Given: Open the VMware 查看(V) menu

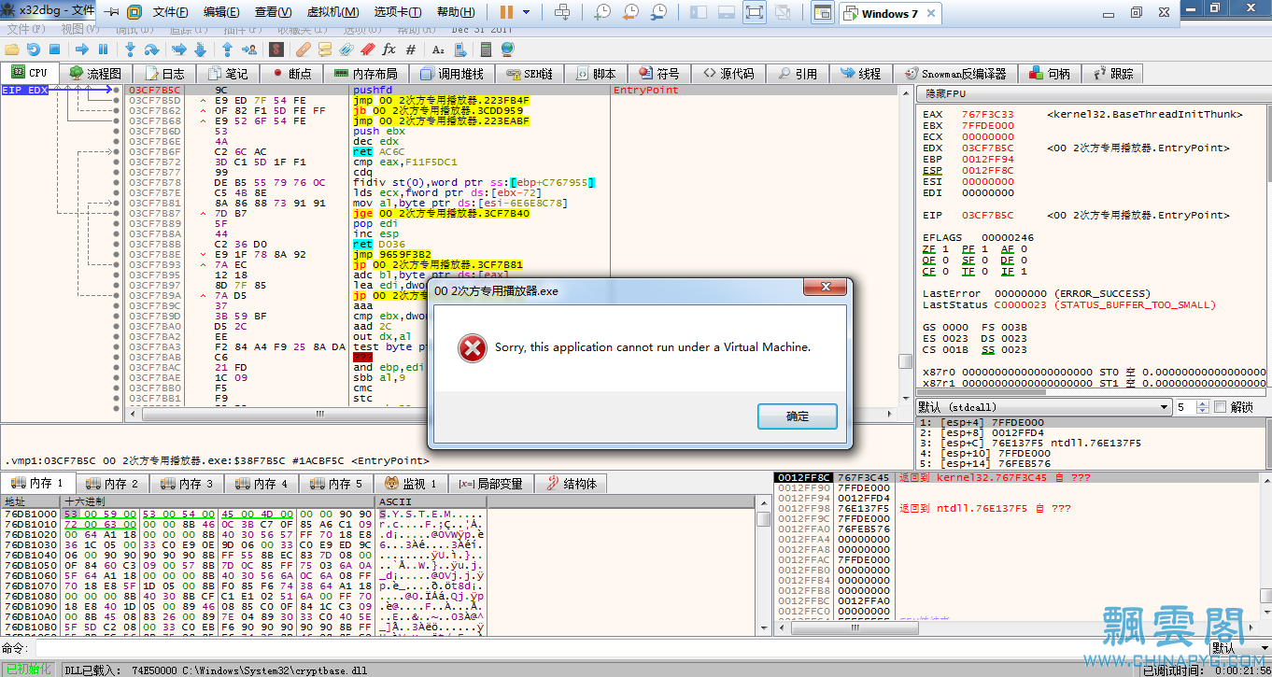Looking at the screenshot, I should point(273,12).
